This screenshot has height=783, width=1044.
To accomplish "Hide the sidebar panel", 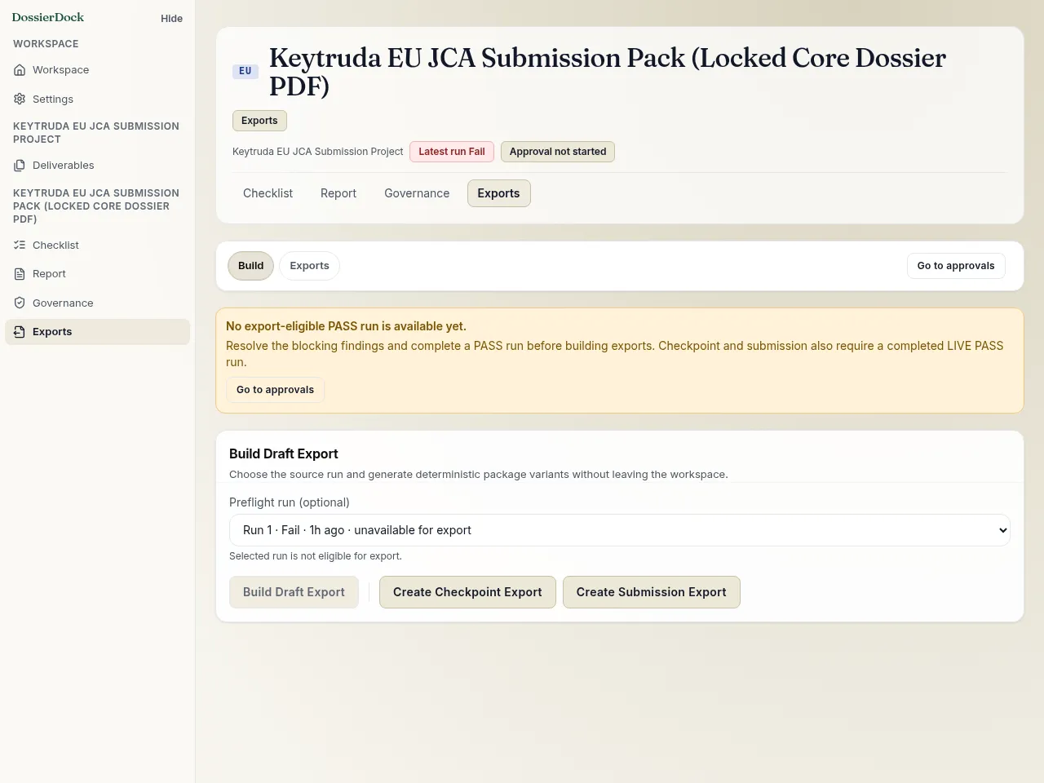I will point(171,18).
